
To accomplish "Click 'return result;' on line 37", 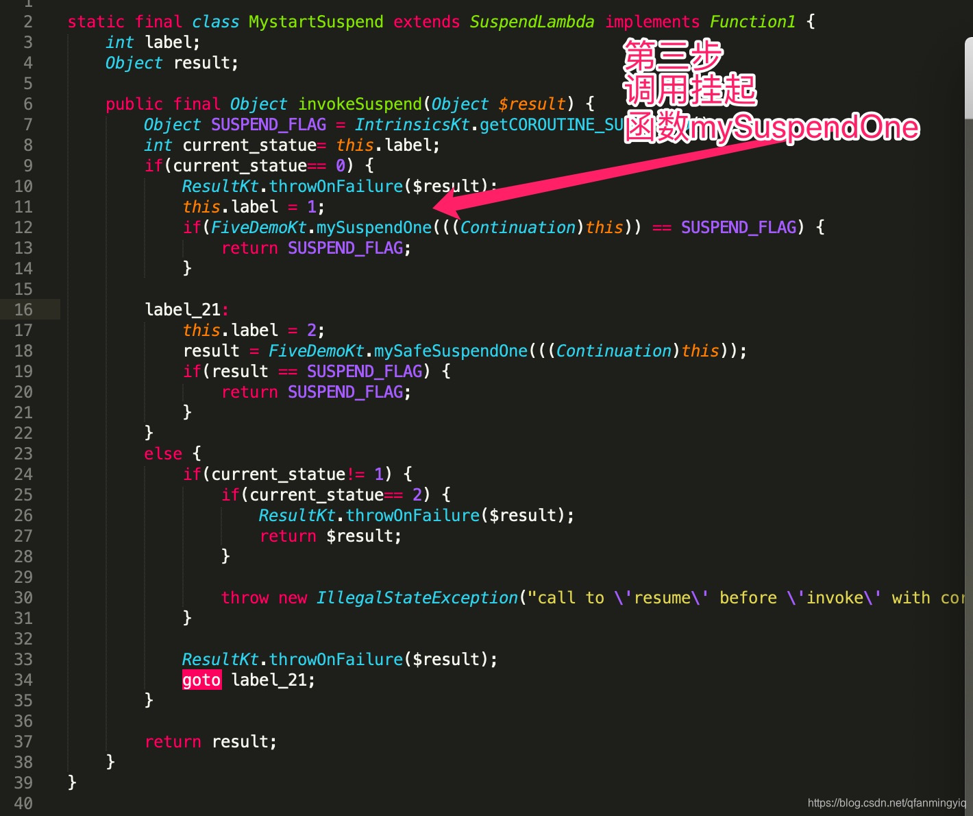I will 210,742.
